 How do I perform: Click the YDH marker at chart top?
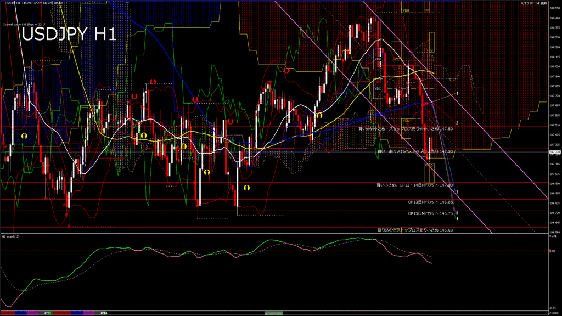click(x=406, y=10)
